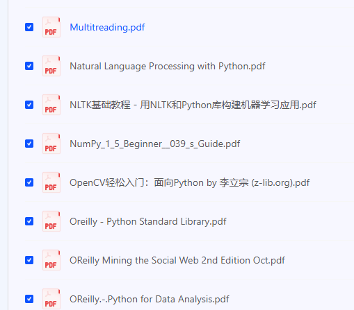Open the NLTK基础教程 PDF file name
Viewport: 354px width, 310px height.
(193, 105)
